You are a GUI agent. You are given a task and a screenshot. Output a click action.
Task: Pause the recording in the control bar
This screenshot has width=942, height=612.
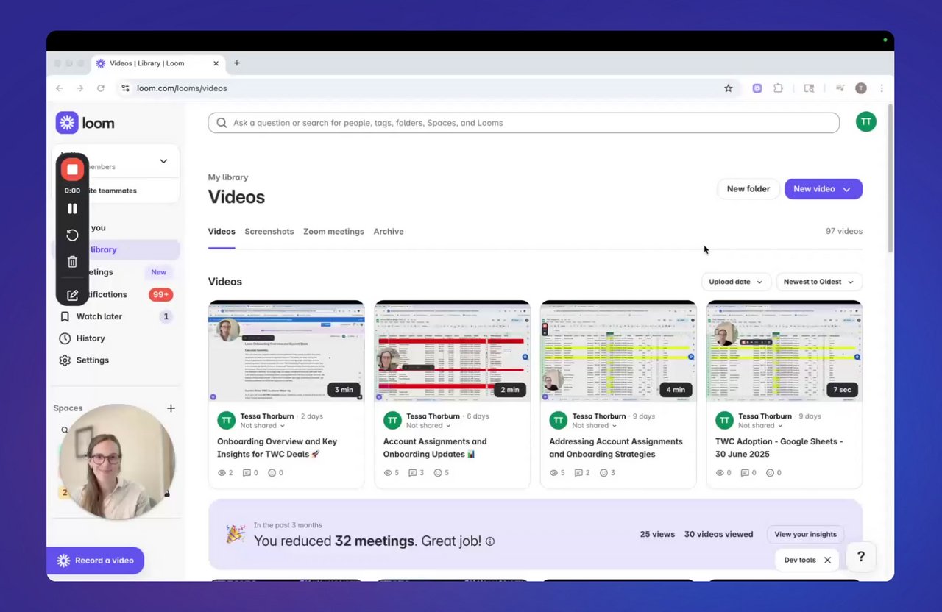click(72, 208)
